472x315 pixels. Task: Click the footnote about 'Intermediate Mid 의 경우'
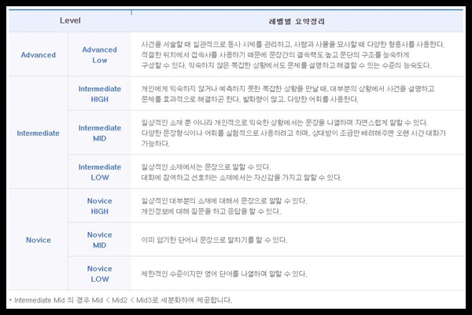pyautogui.click(x=120, y=299)
